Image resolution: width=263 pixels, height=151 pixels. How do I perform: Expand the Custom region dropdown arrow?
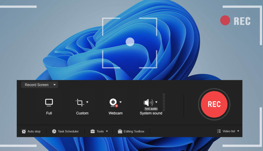(x=87, y=102)
